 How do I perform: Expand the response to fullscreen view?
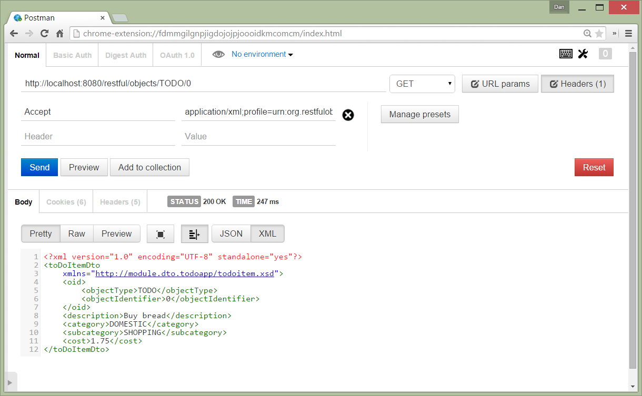160,233
